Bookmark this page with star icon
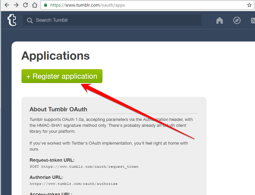255x195 pixels. click(249, 5)
